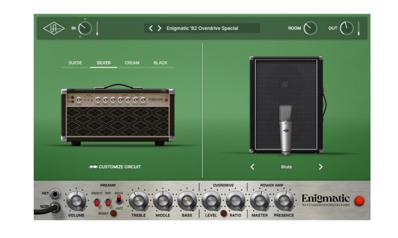Select the SUEDE amp style tab
Image resolution: width=398 pixels, height=238 pixels.
tap(75, 63)
